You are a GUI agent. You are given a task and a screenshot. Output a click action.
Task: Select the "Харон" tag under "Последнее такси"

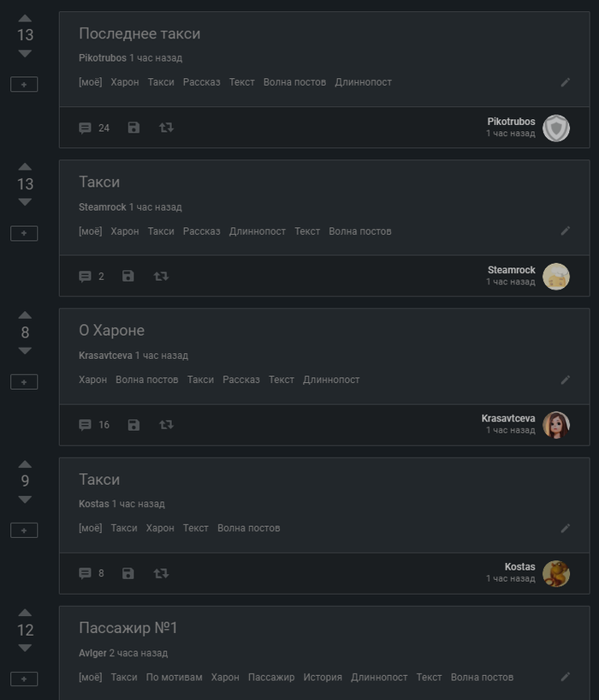click(x=124, y=82)
